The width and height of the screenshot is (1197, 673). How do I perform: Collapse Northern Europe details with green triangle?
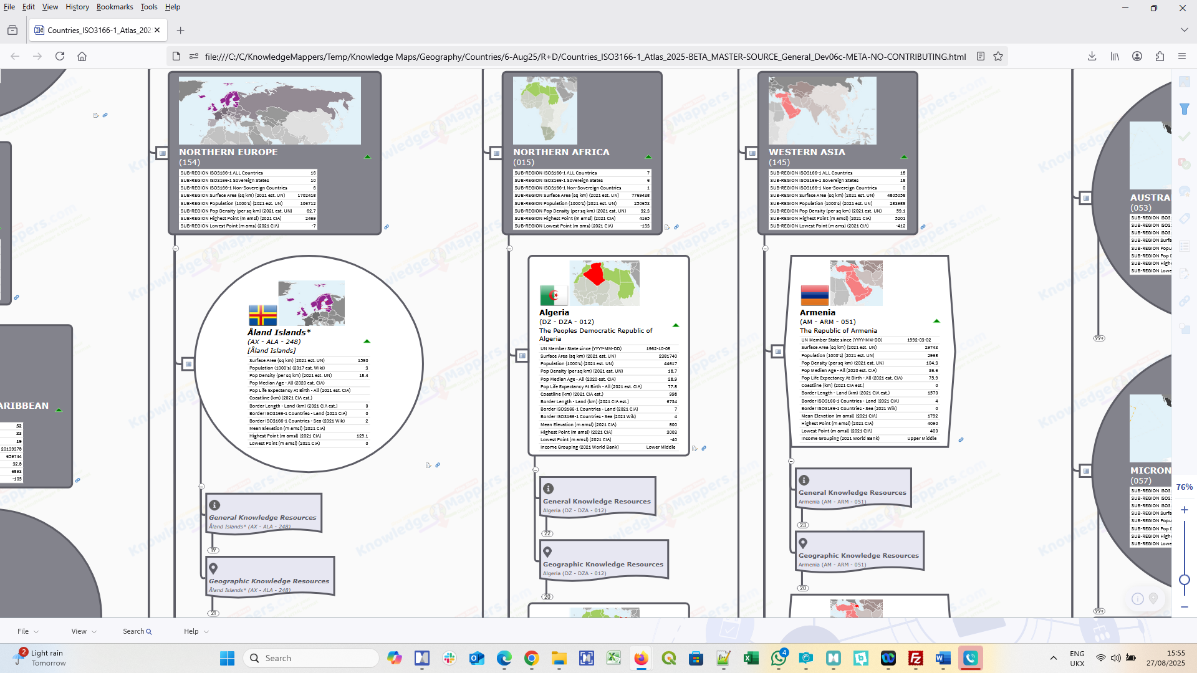[368, 157]
